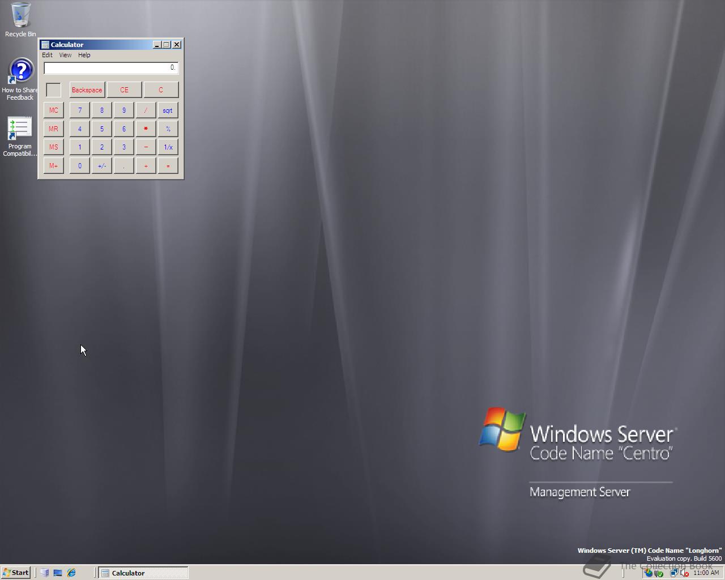The height and width of the screenshot is (580, 725).
Task: Open the Edit menu in Calculator
Action: pos(47,55)
